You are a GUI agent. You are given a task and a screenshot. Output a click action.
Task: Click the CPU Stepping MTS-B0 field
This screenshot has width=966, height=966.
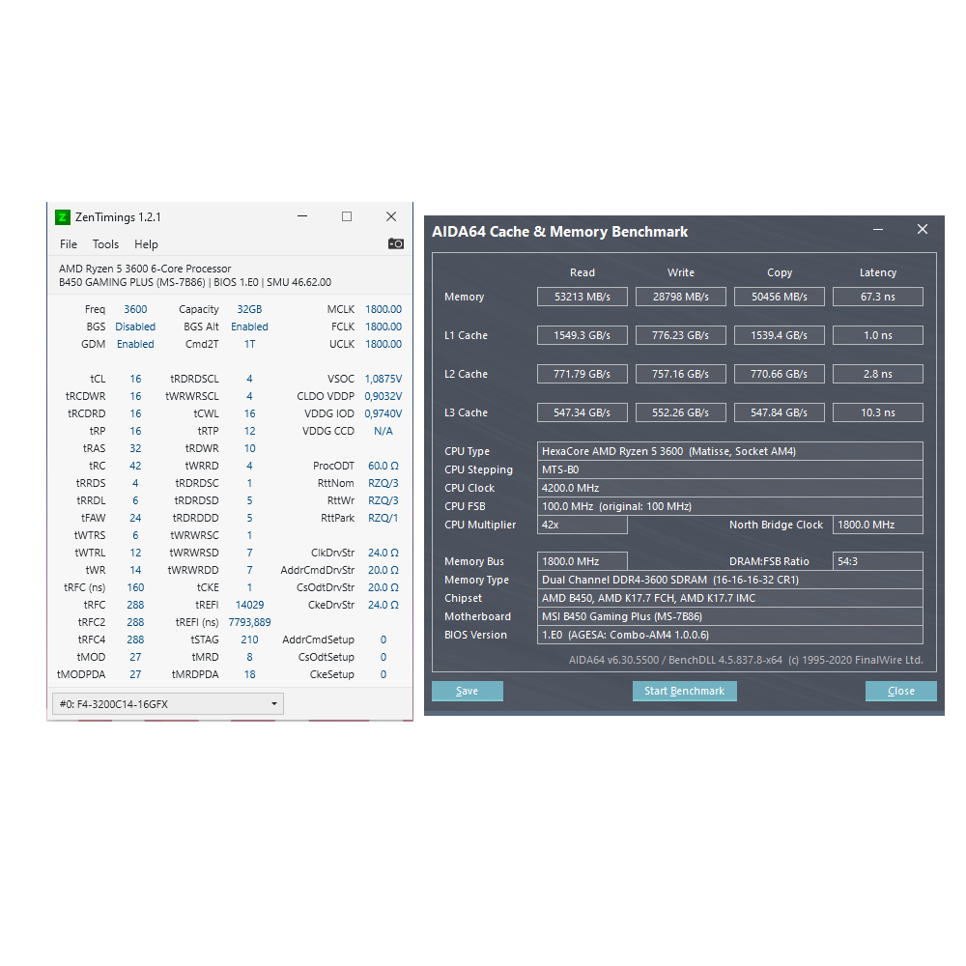coord(730,469)
